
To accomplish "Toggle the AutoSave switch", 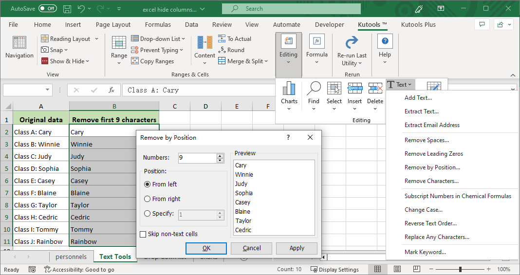I will pos(47,9).
